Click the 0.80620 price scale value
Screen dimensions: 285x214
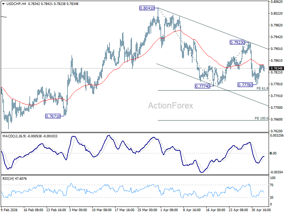tap(277, 2)
